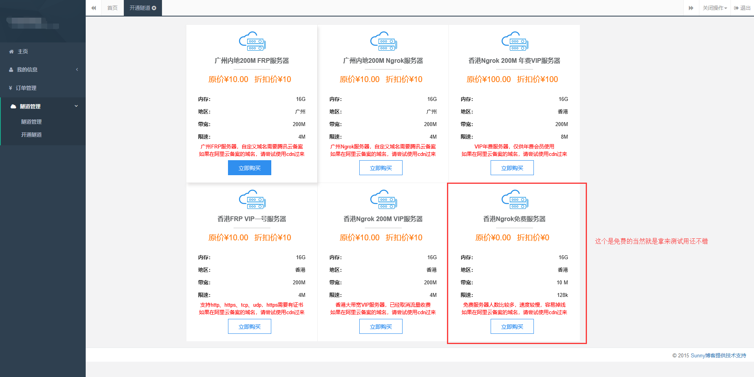Close the 开通隧道 tab with its X icon

(x=154, y=8)
